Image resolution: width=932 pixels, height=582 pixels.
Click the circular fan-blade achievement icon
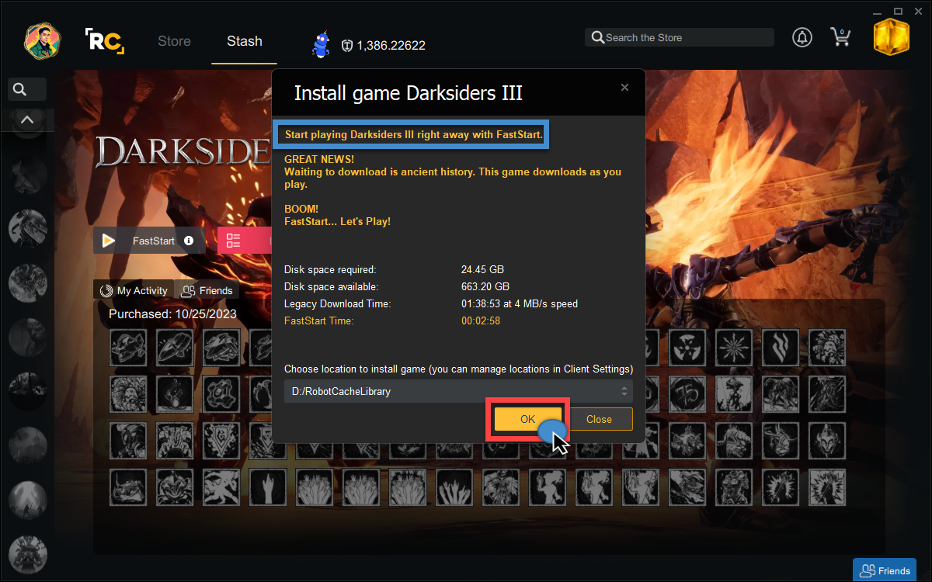point(687,347)
